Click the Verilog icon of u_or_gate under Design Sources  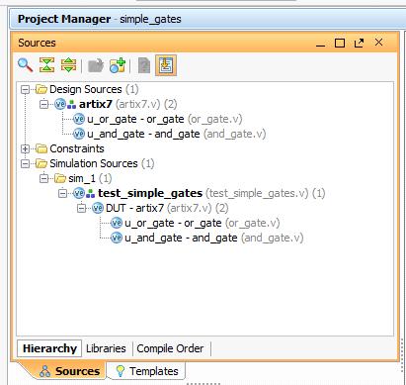coord(79,119)
